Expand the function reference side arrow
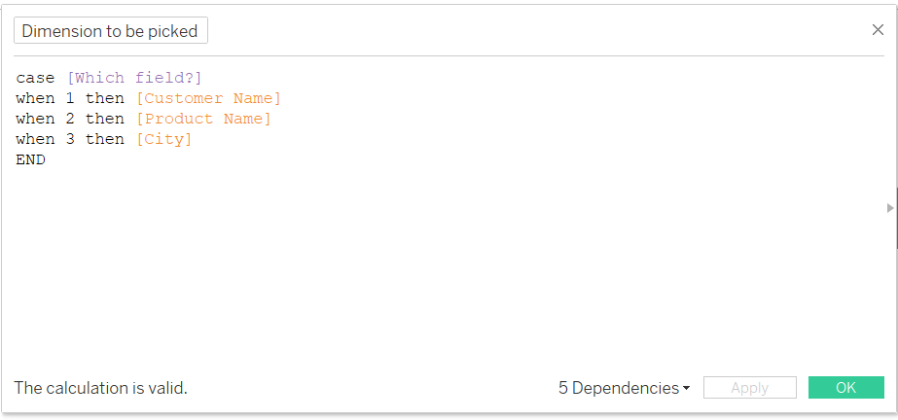898x420 pixels. tap(890, 208)
